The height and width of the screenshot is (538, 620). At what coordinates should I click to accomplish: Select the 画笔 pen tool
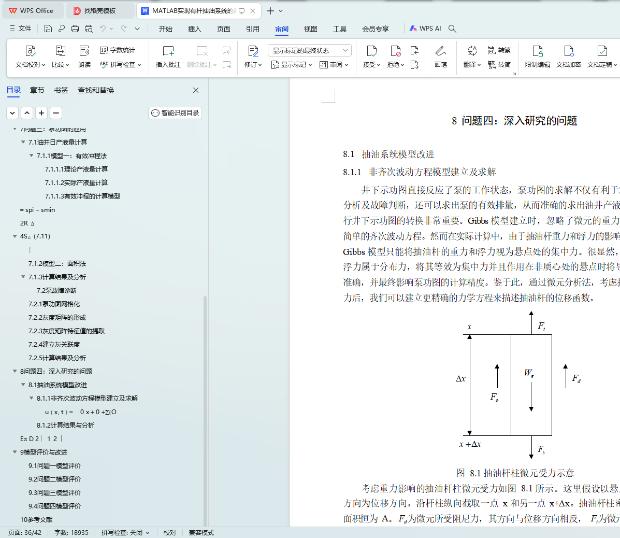(x=440, y=56)
